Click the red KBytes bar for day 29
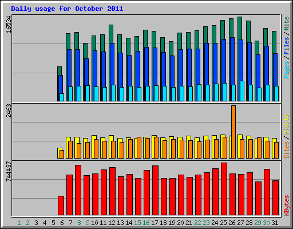This screenshot has width=293, height=229. click(258, 199)
